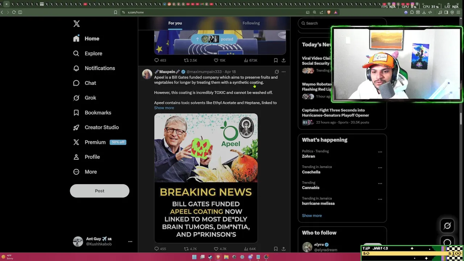
Task: Reply to the Maxpein Apeel post
Action: [x=160, y=249]
